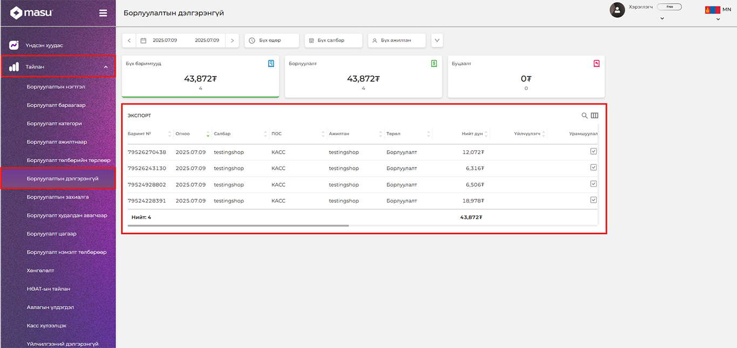Screen dimensions: 737x348
Task: Click the hamburger menu icon
Action: [x=103, y=13]
